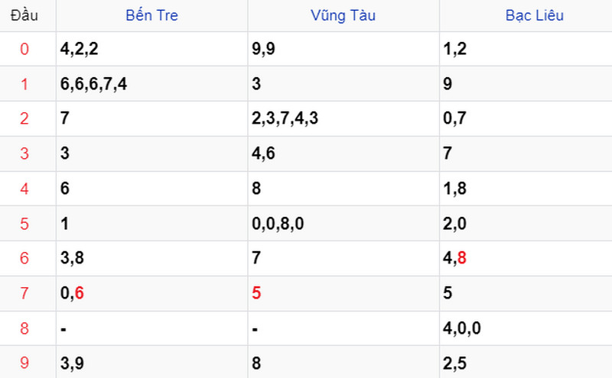Click the red 8 in Bạc Liêu row 6
612x378 pixels.
(462, 258)
